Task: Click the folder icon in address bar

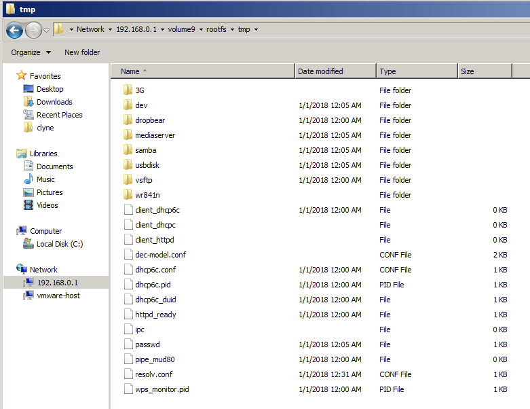Action: point(59,29)
